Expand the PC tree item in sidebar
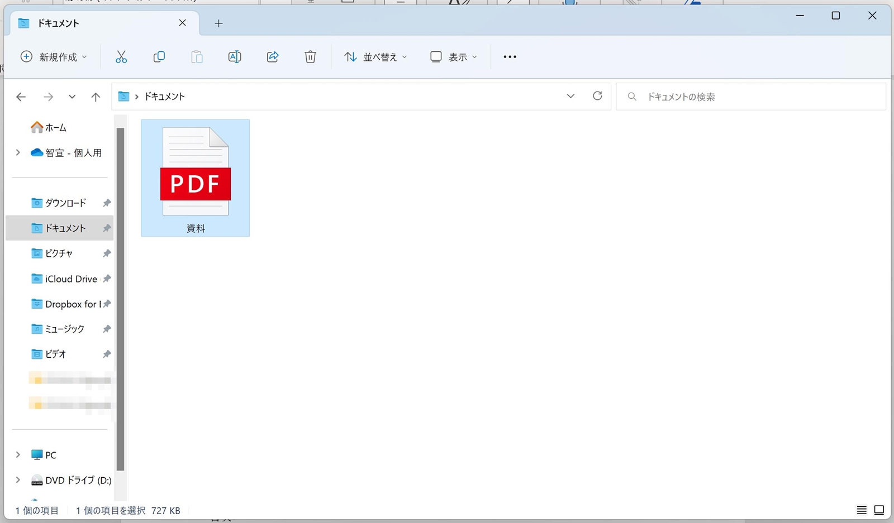 [x=18, y=454]
